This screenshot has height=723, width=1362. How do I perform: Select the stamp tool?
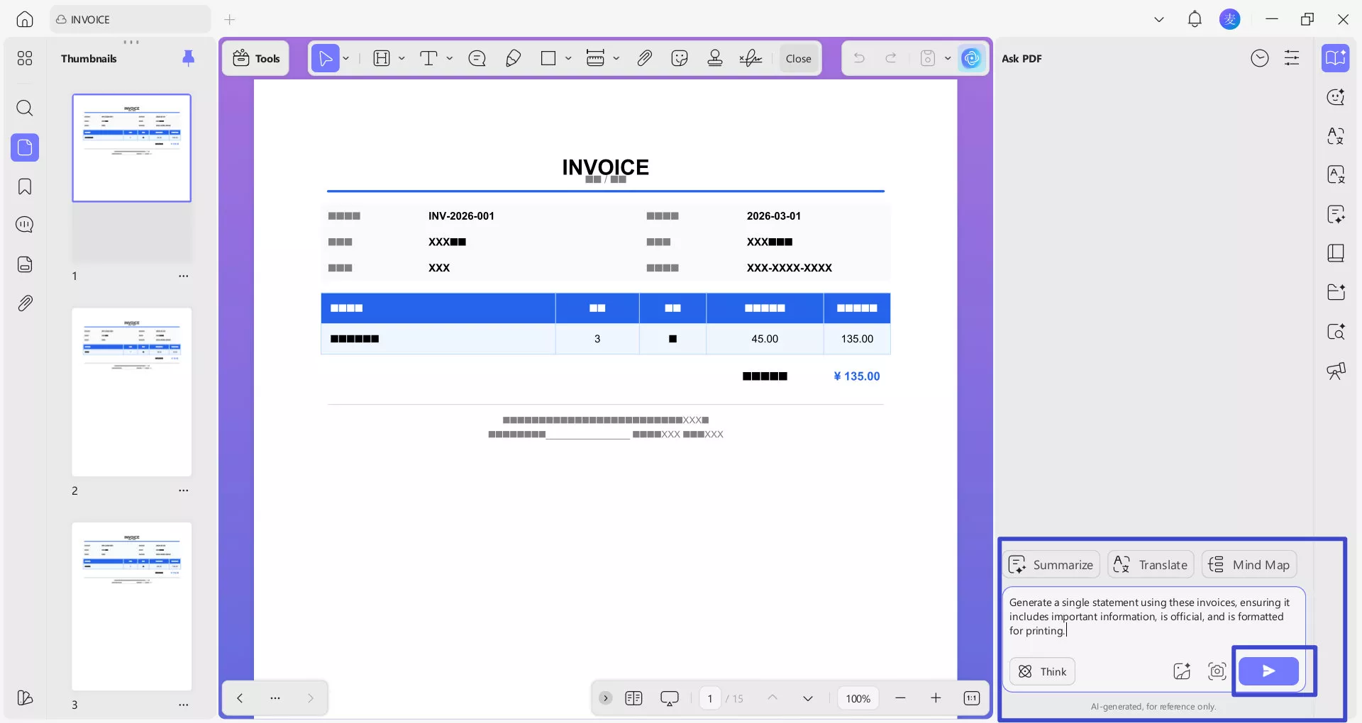point(715,58)
